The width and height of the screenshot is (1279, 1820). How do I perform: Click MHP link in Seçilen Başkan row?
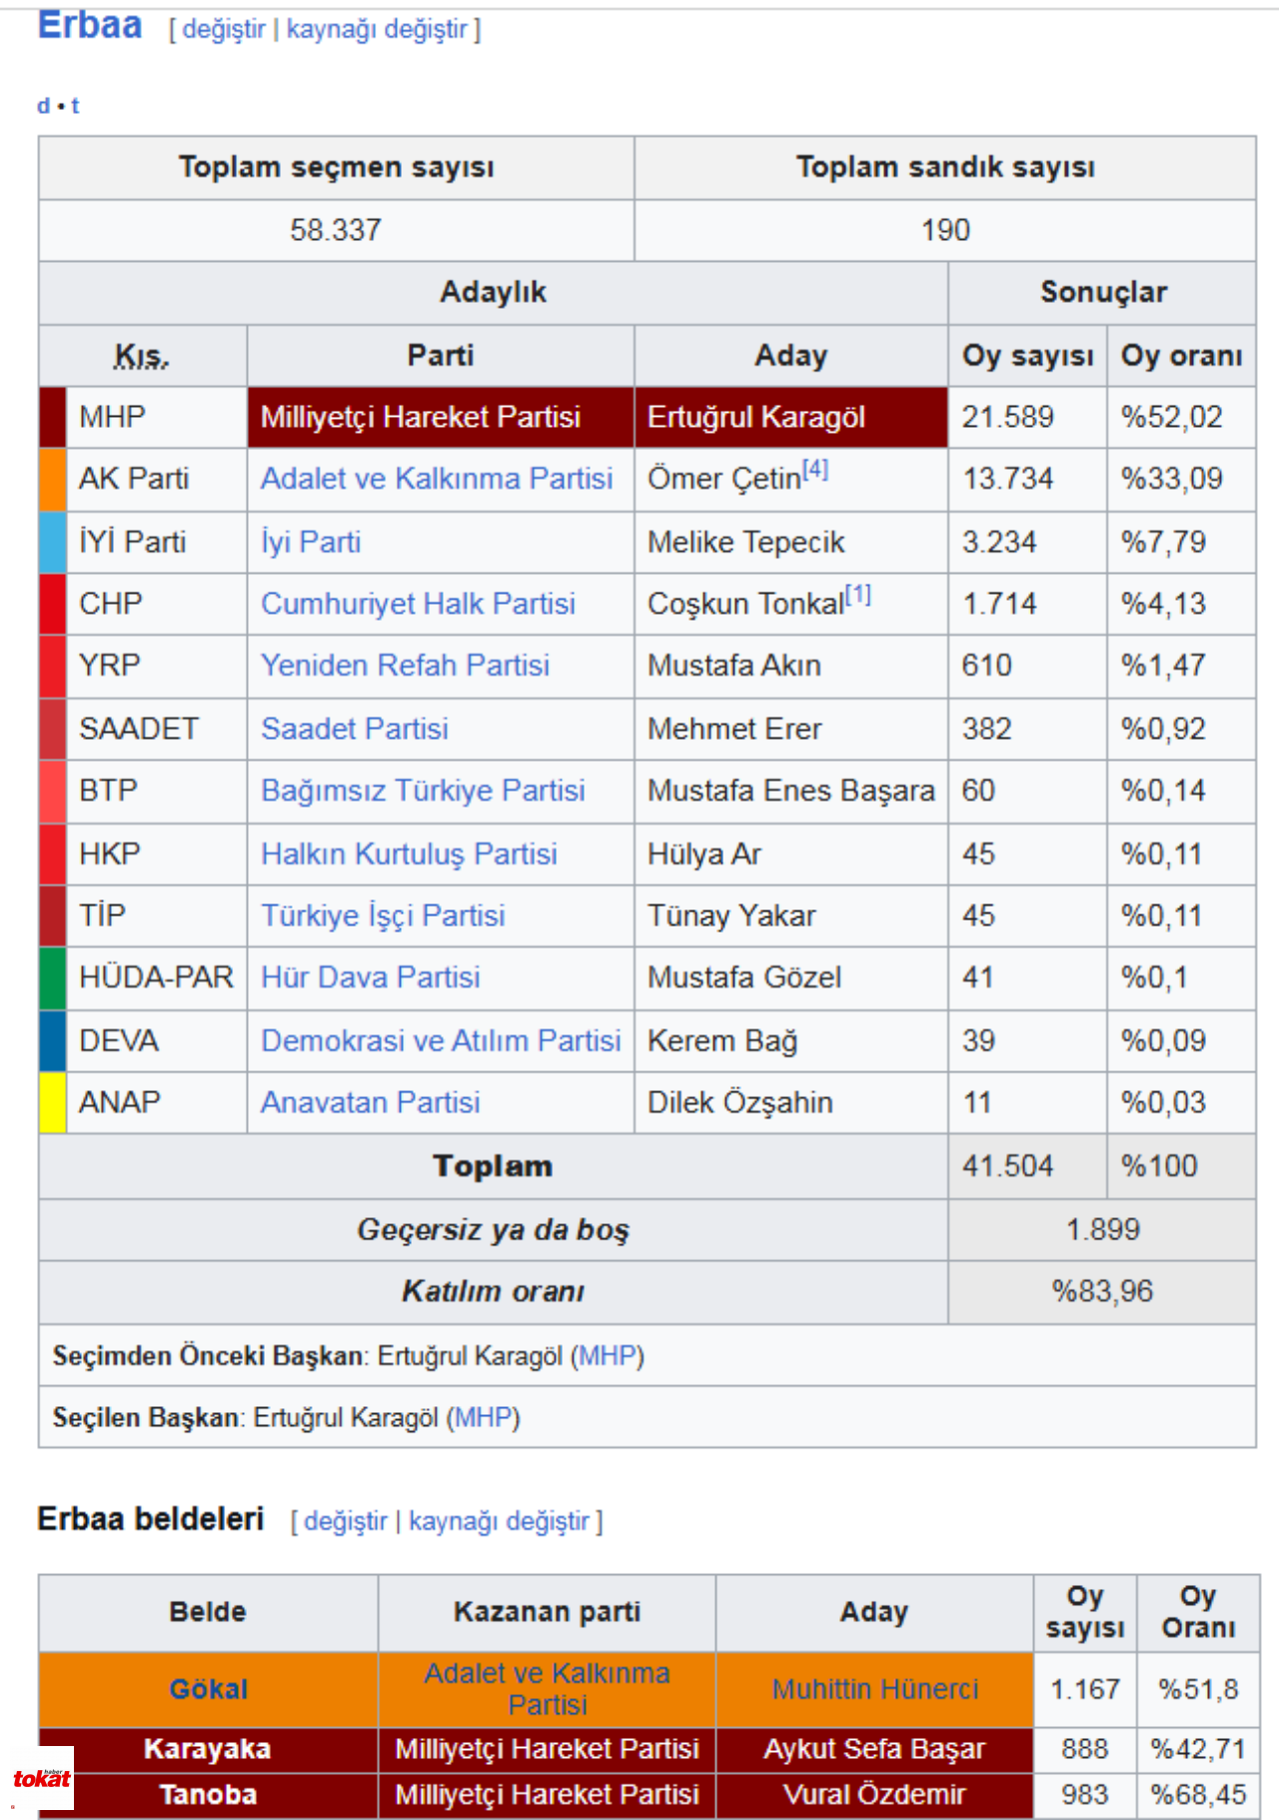(x=484, y=1418)
